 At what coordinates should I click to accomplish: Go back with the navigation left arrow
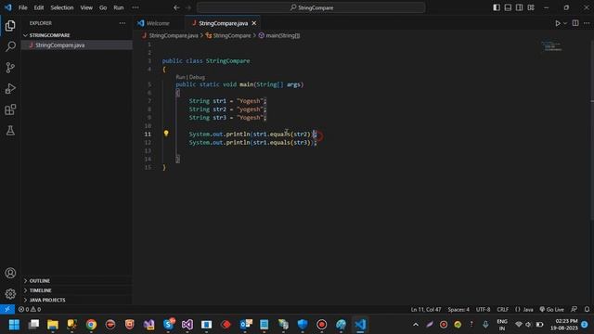click(176, 7)
